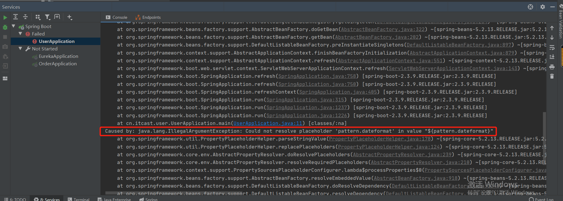Open AbstractBeanFactory.java:918 link
563x201 pixels.
pyautogui.click(x=415, y=178)
